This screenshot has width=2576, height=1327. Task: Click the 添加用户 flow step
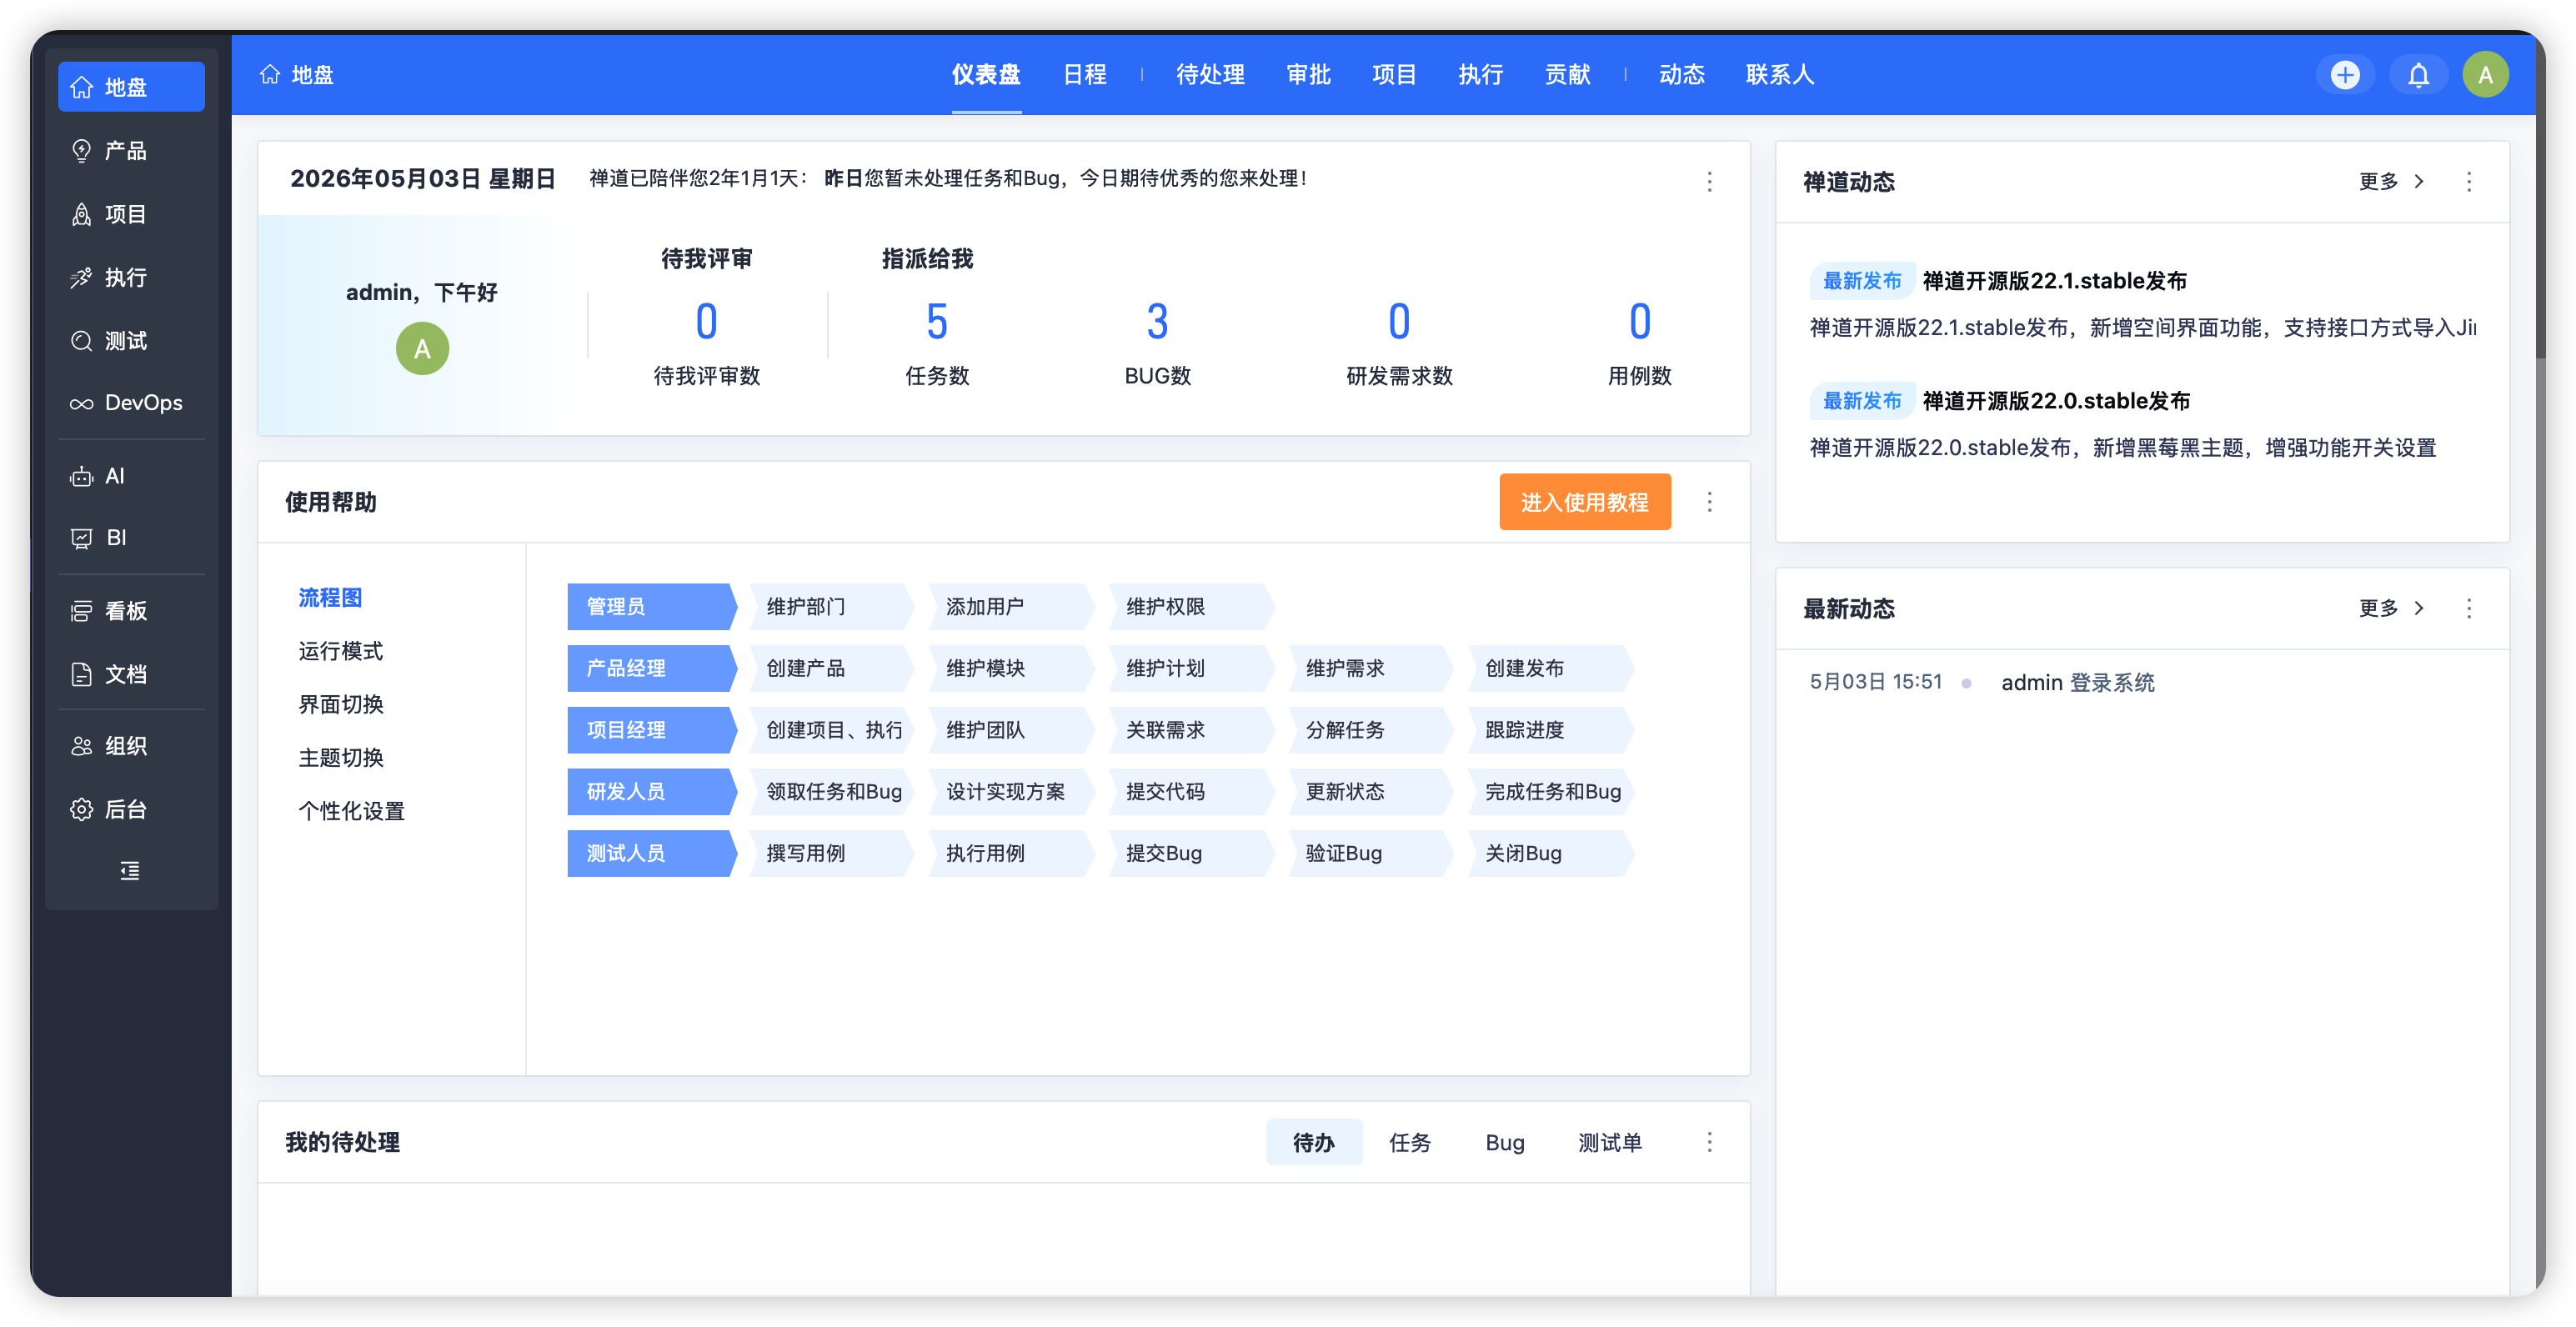tap(1010, 607)
